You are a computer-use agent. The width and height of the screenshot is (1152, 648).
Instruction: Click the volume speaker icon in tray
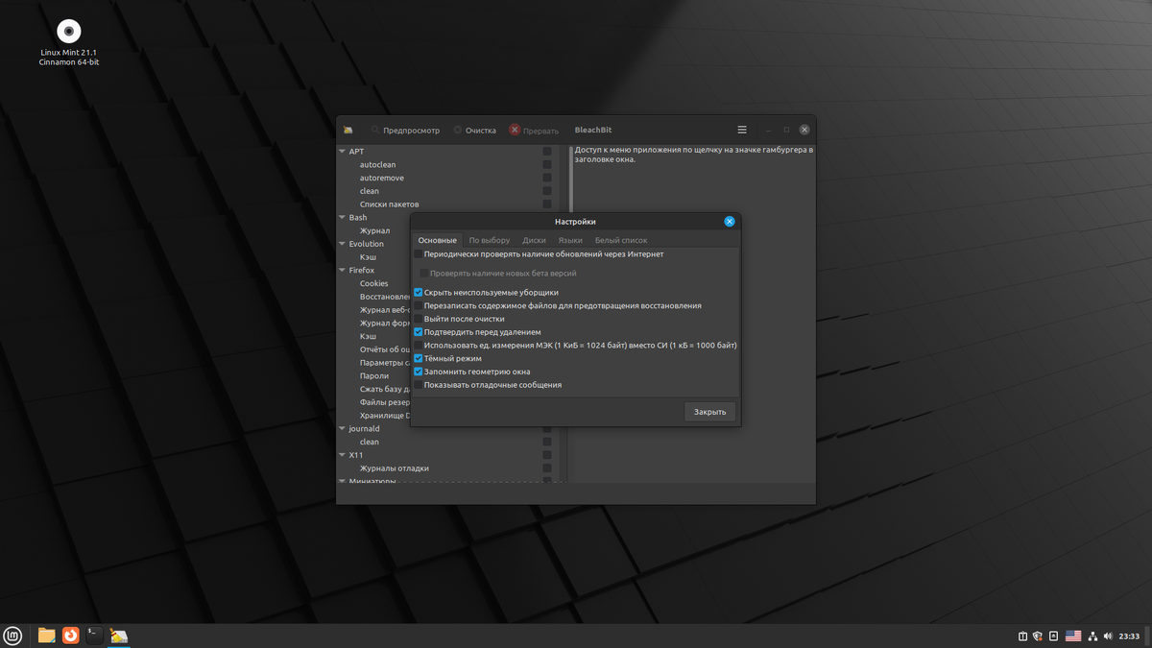pos(1107,636)
